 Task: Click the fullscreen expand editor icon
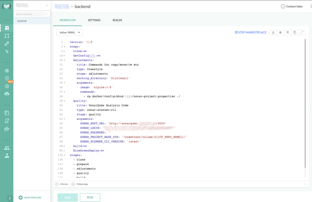pyautogui.click(x=302, y=32)
